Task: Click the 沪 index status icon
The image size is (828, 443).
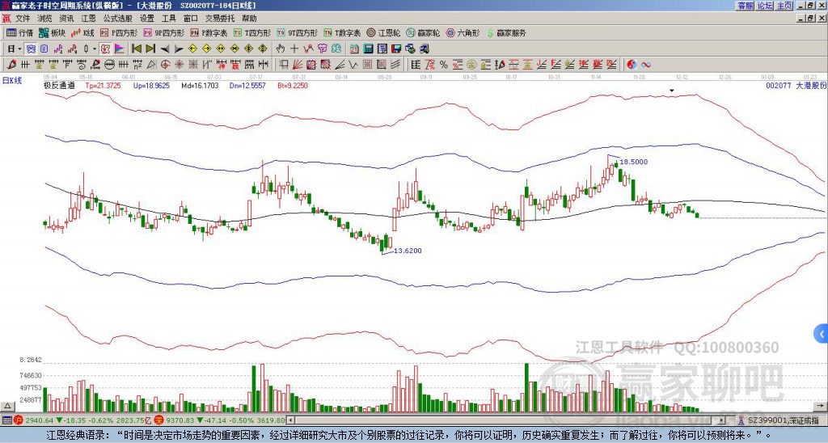Action: tap(19, 420)
